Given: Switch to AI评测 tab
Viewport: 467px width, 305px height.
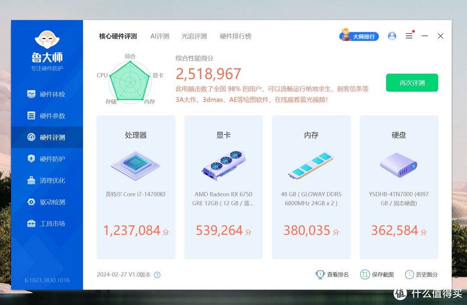Looking at the screenshot, I should [160, 36].
